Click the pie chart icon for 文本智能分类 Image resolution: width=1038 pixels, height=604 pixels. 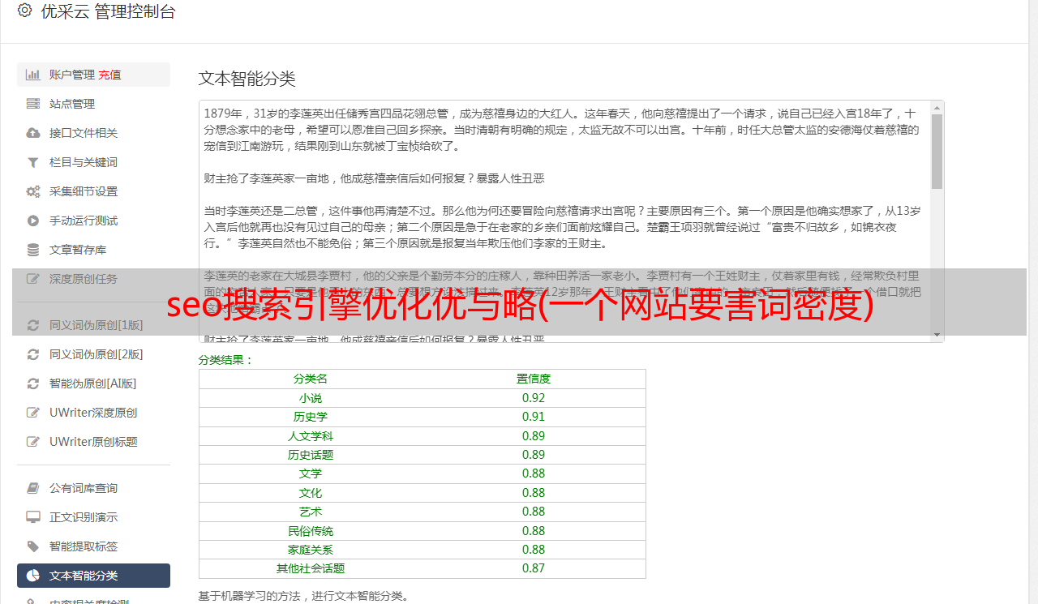pyautogui.click(x=33, y=576)
